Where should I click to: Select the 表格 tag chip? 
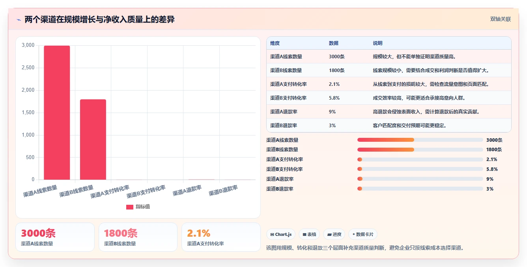click(x=309, y=234)
